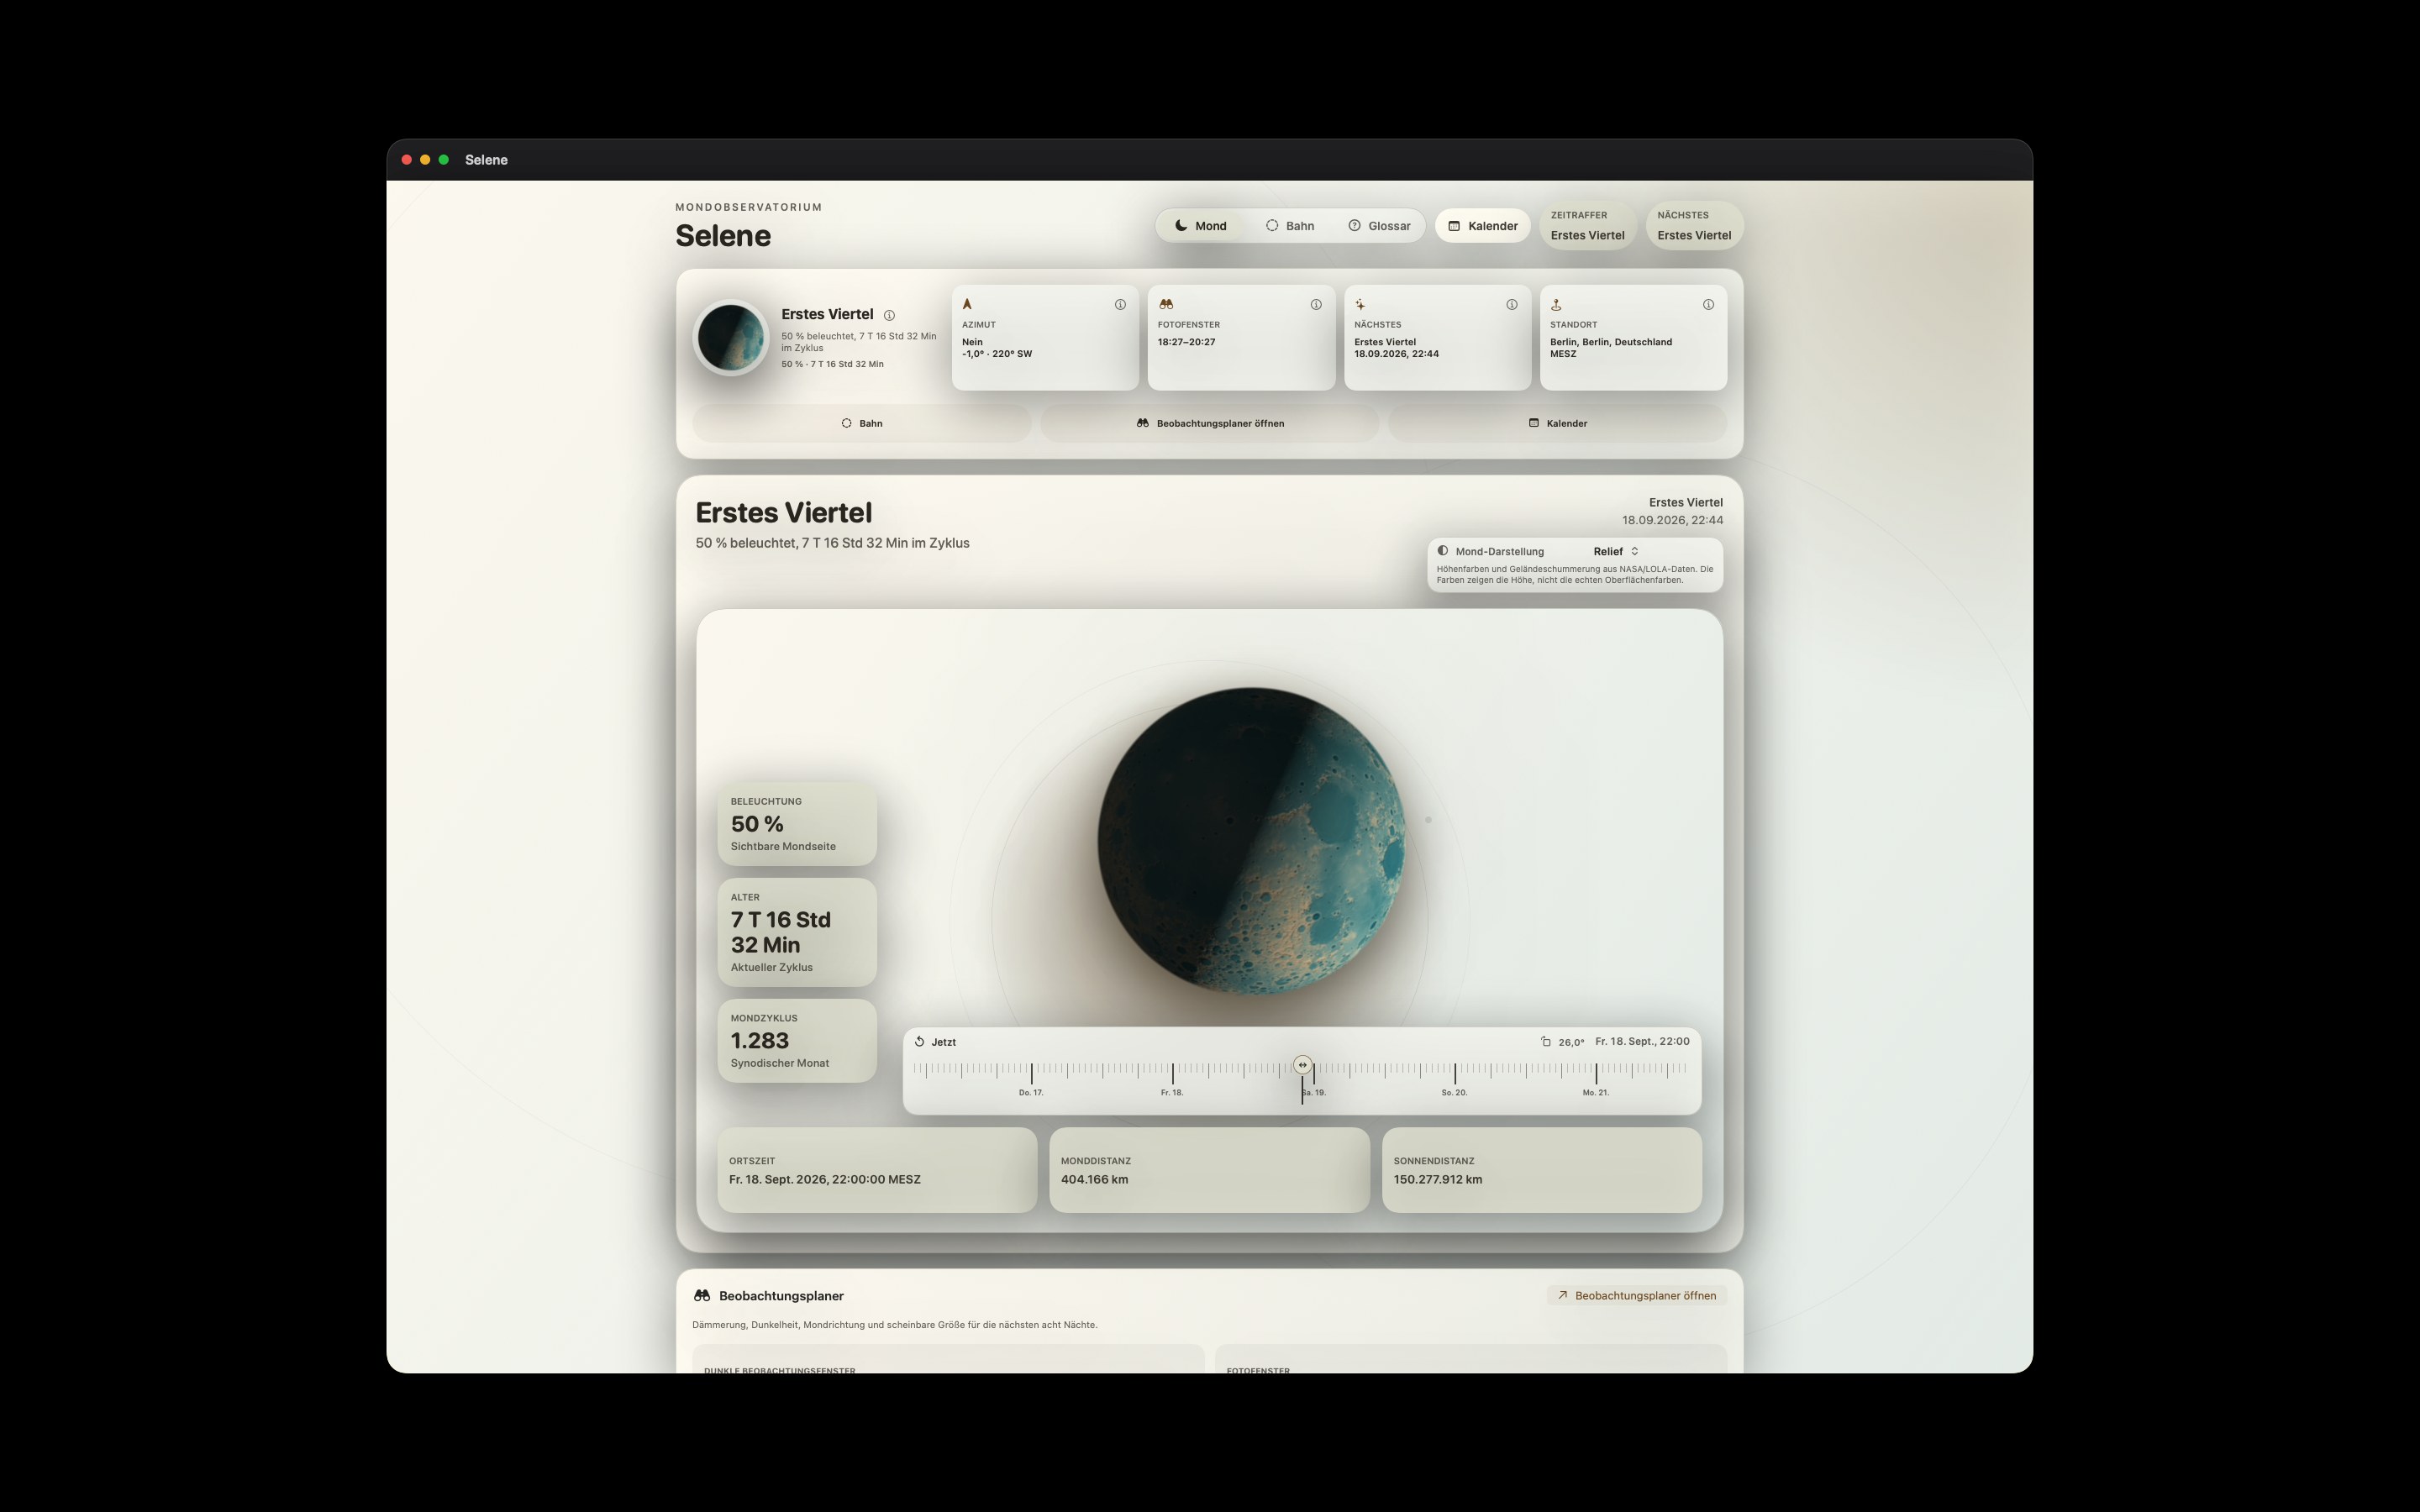Click the small moon thumbnail in summary card
The image size is (2420, 1512).
731,338
